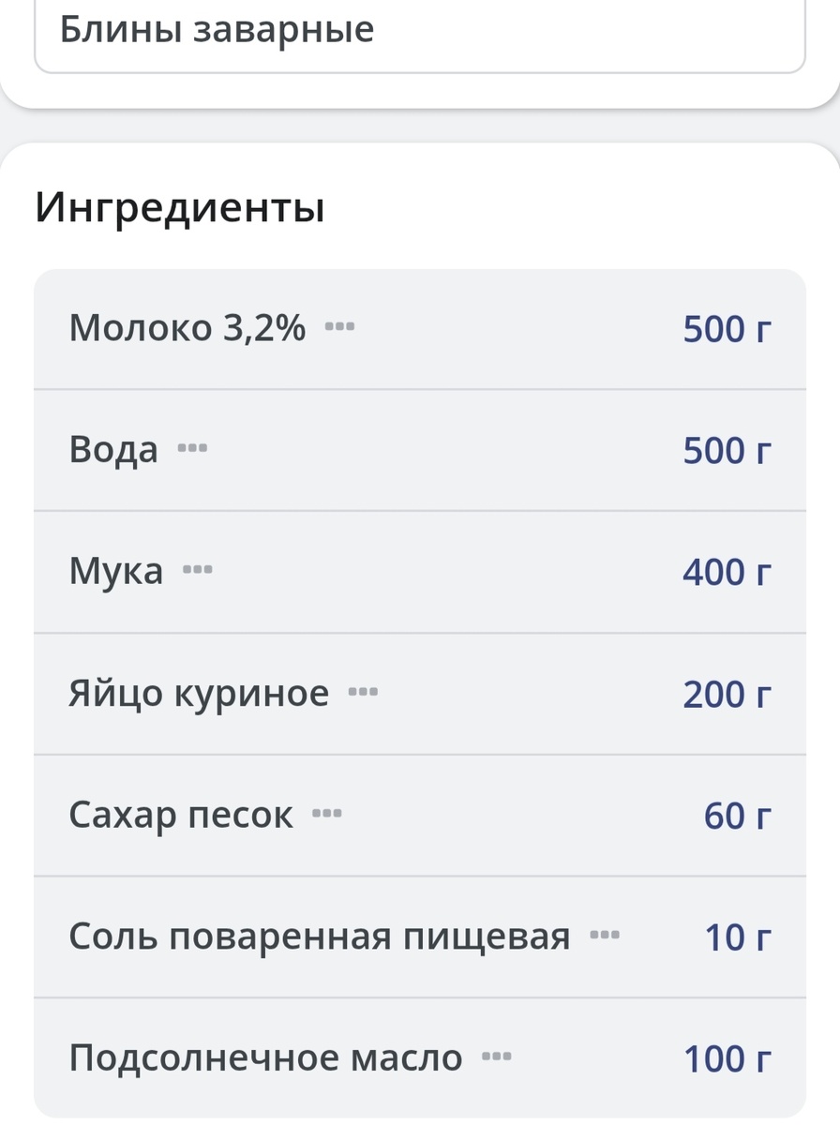Select the Мука ingredient name

116,572
